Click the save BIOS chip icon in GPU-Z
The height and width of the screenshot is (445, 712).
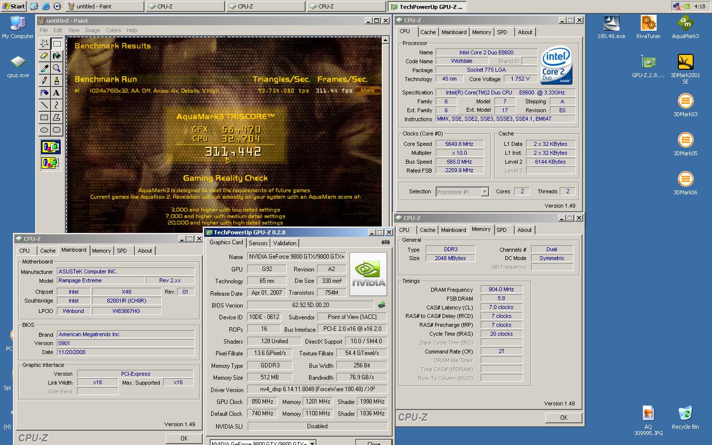381,305
